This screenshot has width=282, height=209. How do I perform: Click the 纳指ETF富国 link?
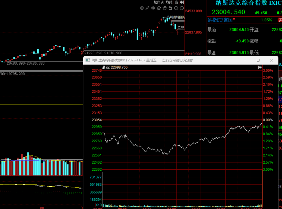[220, 20]
